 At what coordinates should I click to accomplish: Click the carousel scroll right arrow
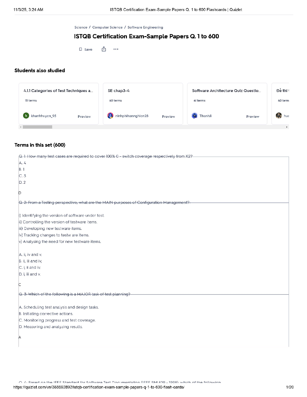(287, 127)
